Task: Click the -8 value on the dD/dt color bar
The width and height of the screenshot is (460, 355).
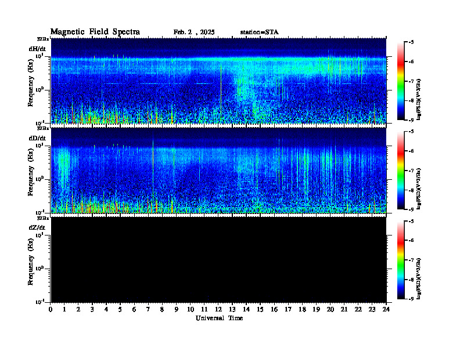Action: coord(412,190)
